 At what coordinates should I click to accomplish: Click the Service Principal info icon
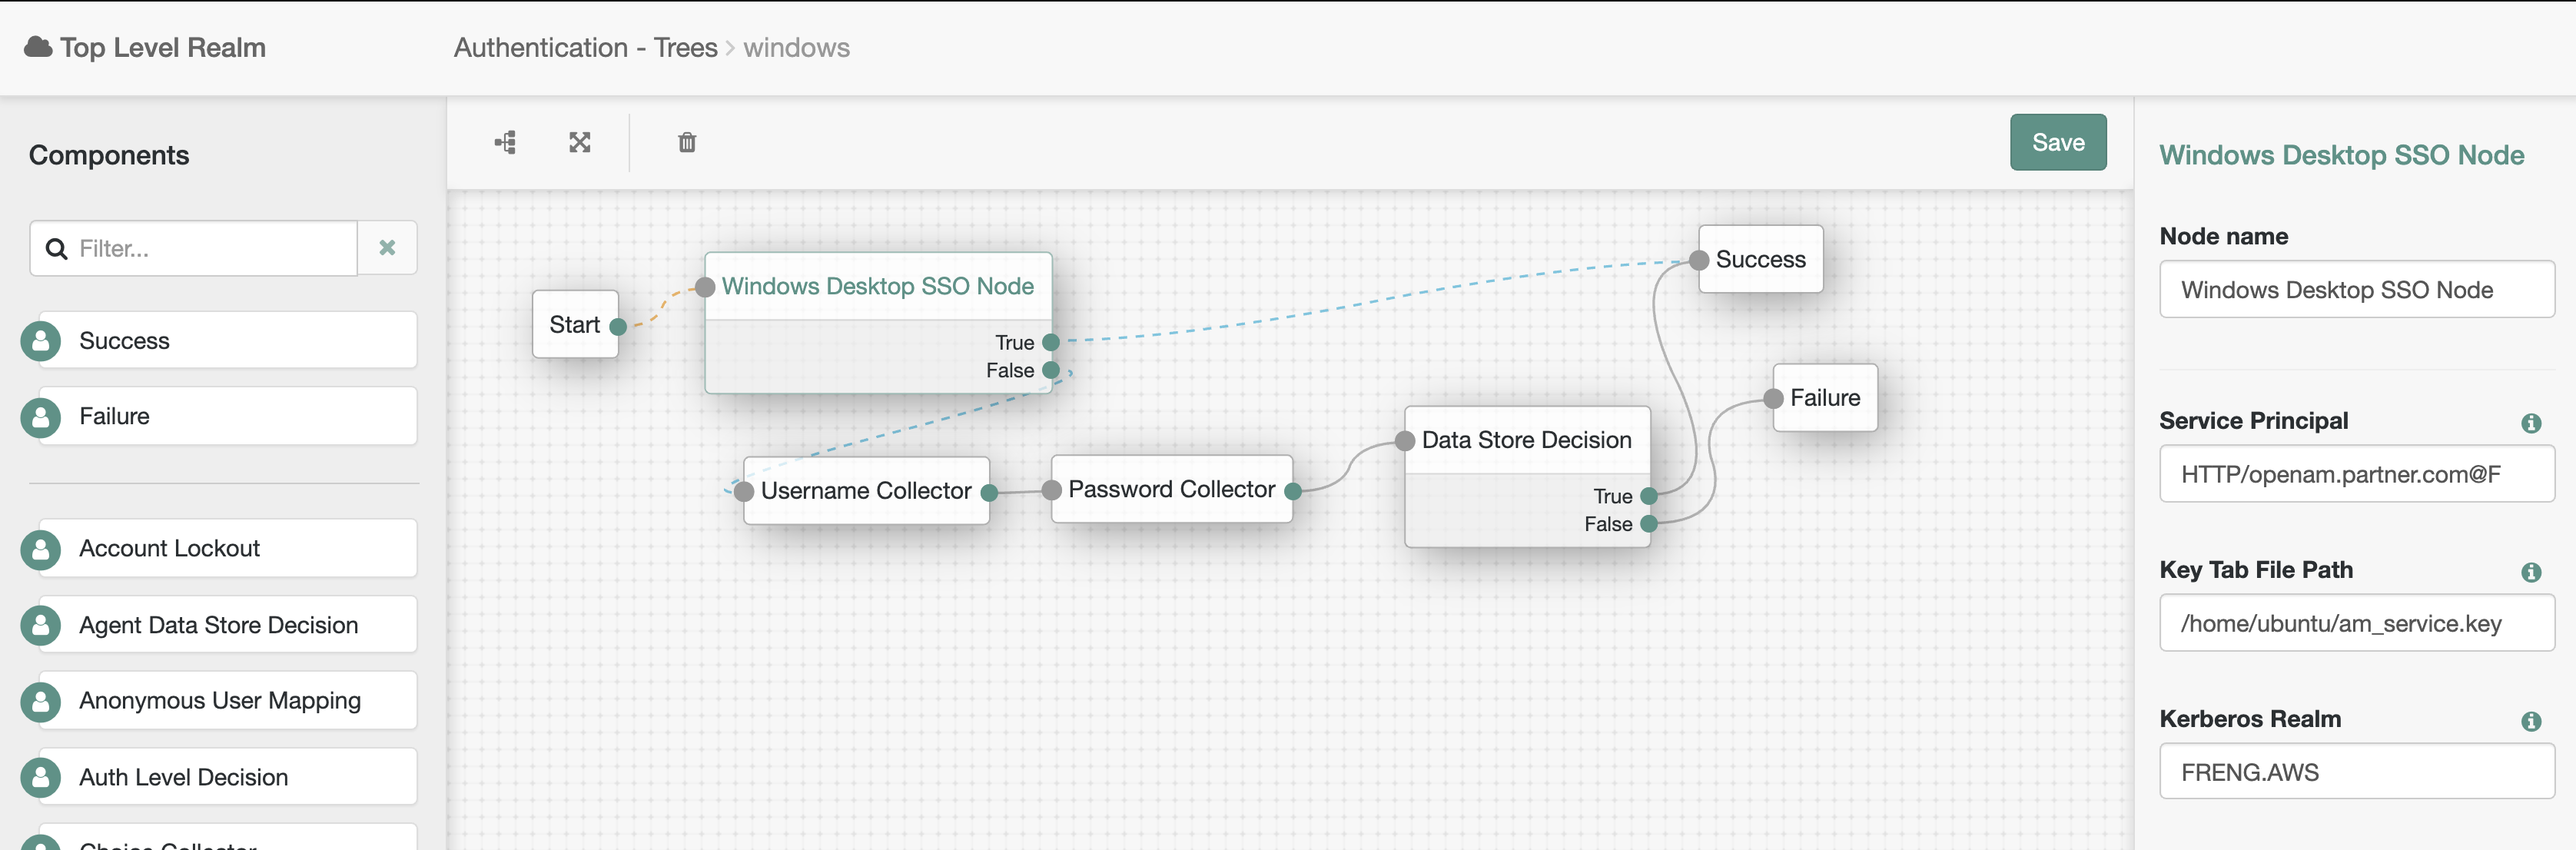[2530, 423]
